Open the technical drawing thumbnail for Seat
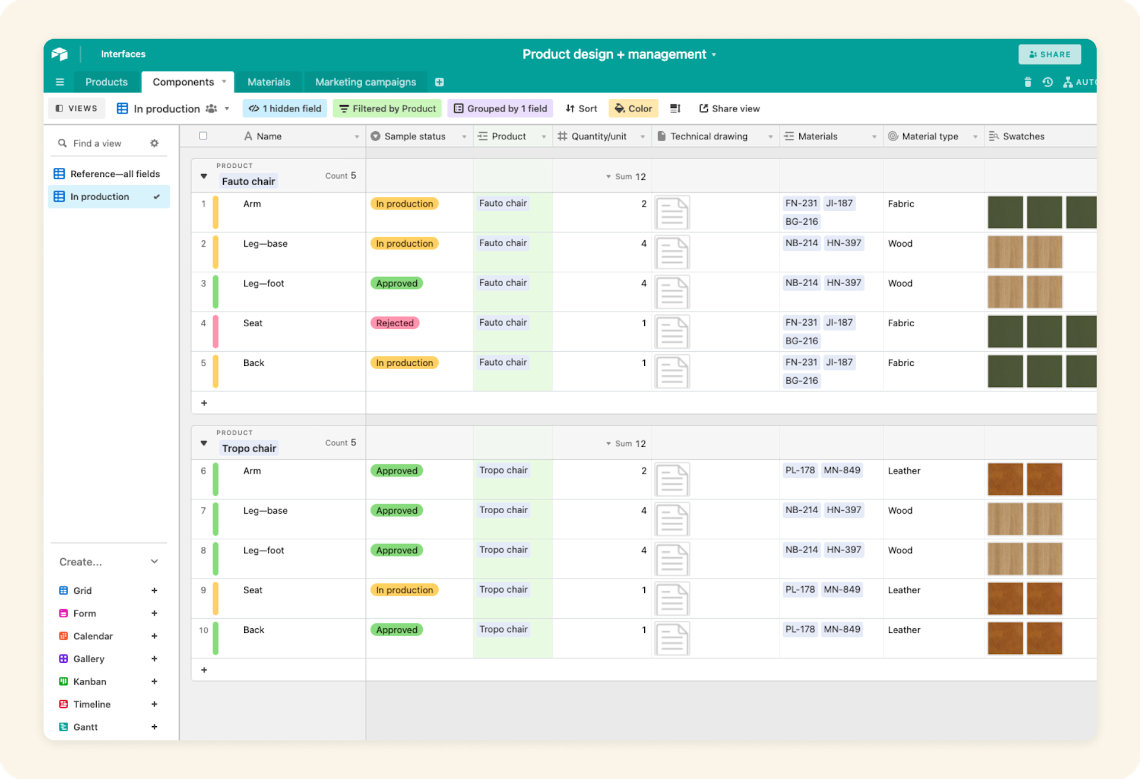Image resolution: width=1140 pixels, height=779 pixels. tap(672, 332)
